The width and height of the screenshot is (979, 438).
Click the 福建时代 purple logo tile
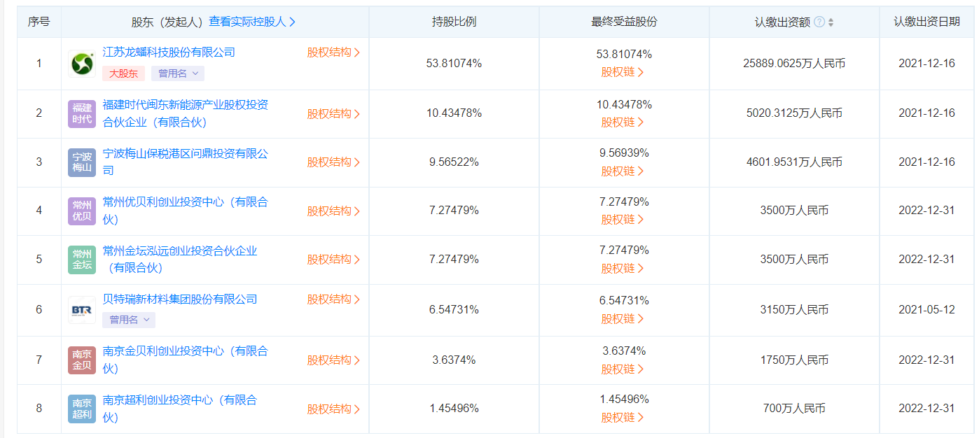coord(82,113)
